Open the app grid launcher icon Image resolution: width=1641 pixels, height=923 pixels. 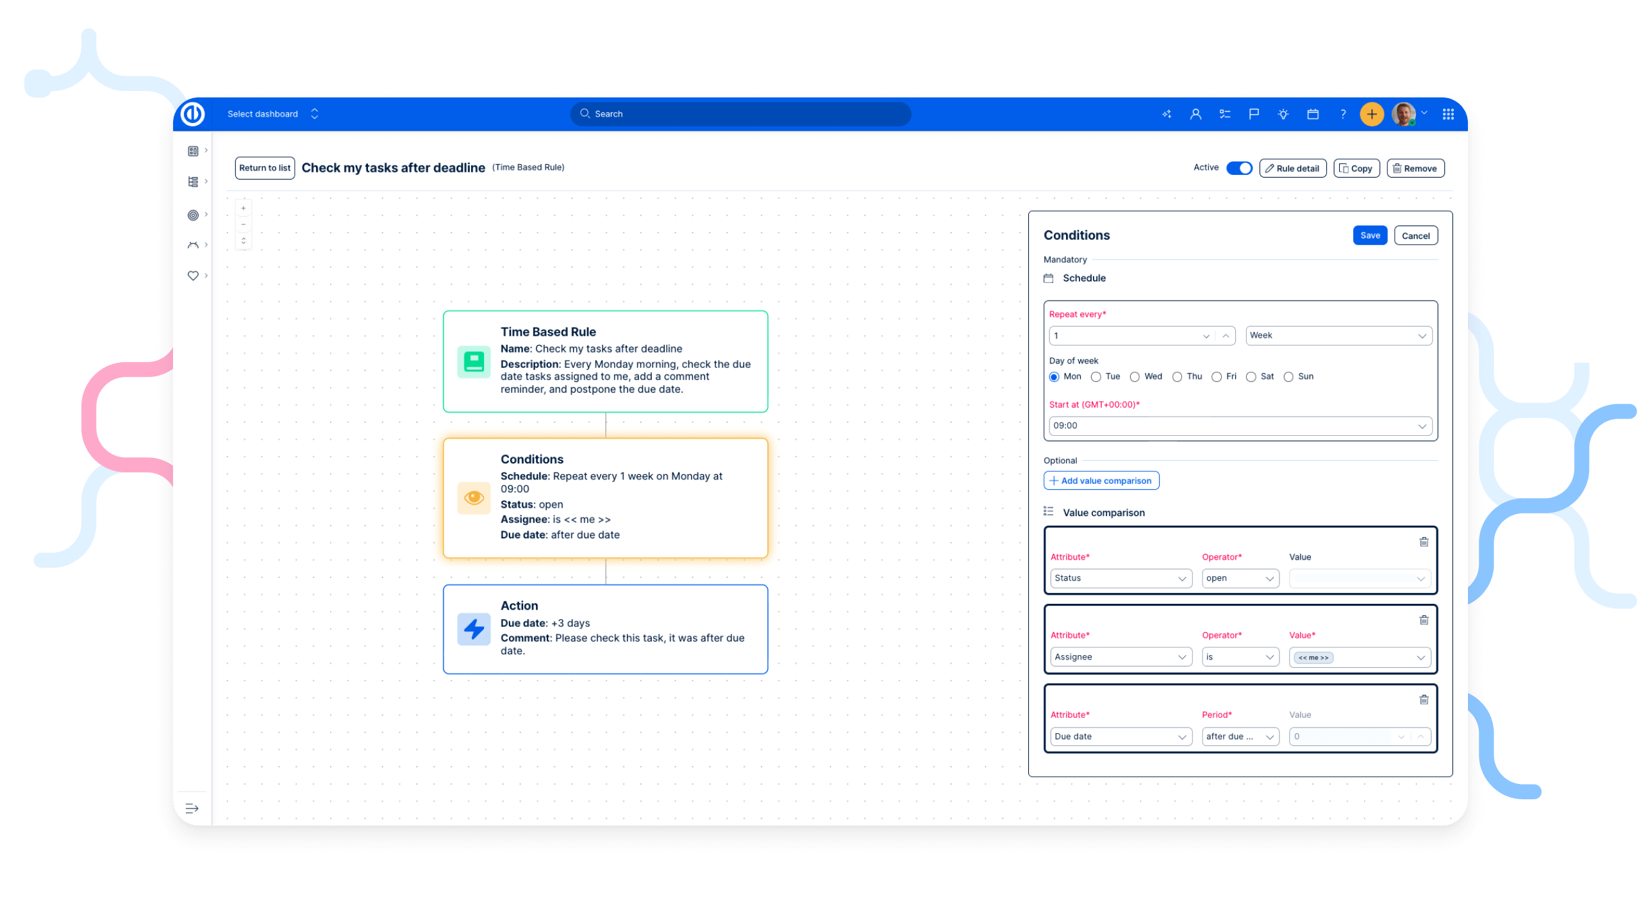1447,113
